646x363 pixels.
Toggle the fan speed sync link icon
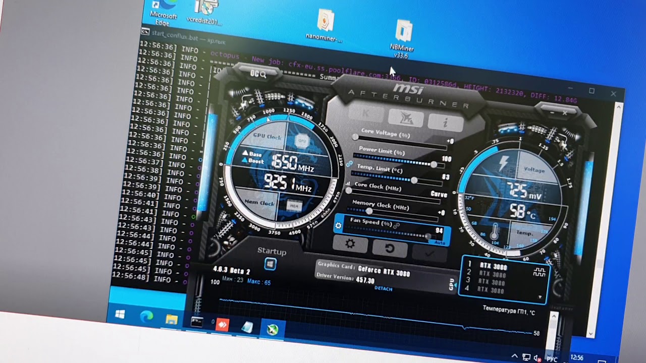click(x=397, y=225)
